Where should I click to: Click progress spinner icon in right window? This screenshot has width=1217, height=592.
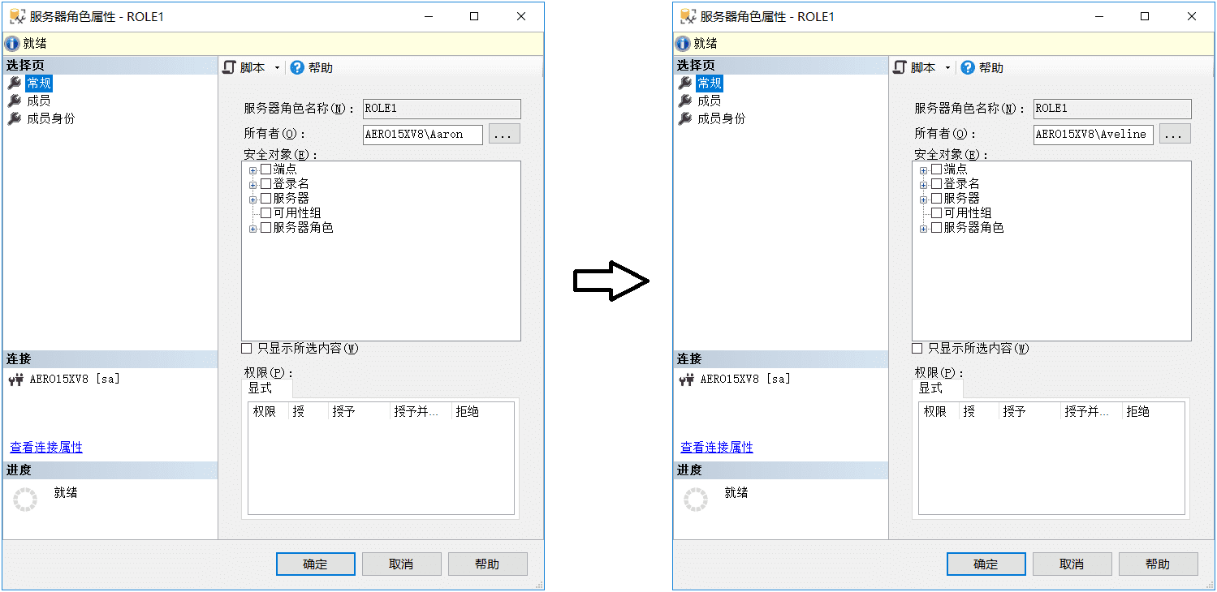click(696, 500)
